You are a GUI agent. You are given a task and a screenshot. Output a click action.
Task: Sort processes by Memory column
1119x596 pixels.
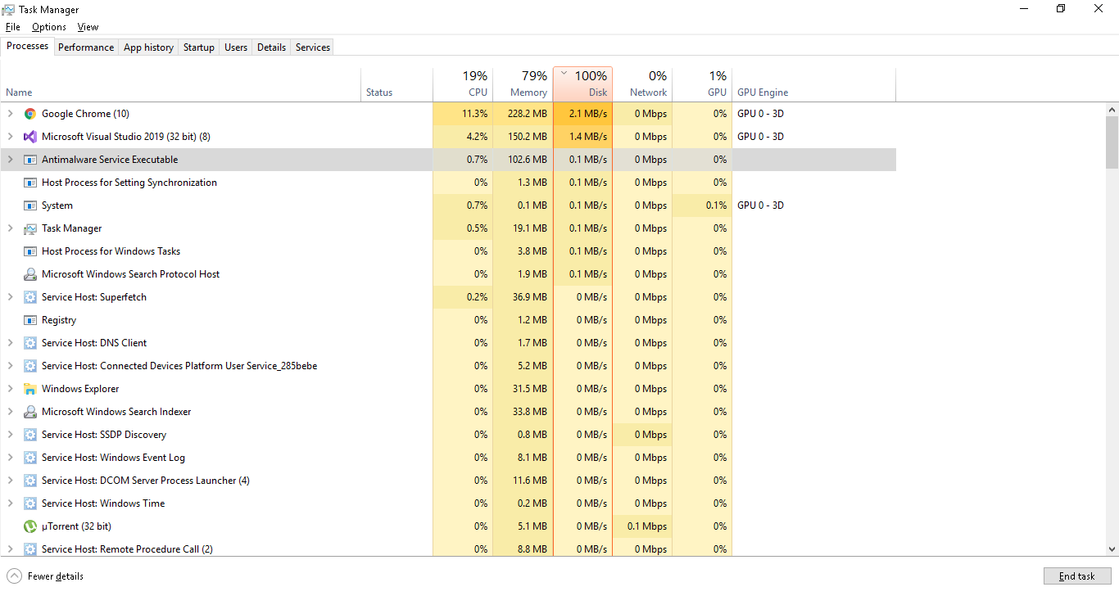click(523, 84)
